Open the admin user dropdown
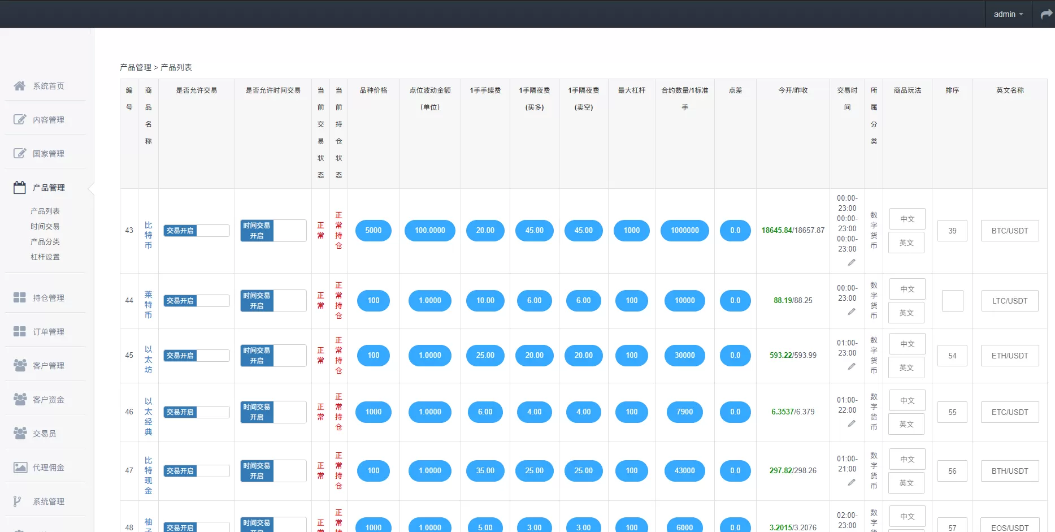Viewport: 1055px width, 532px height. tap(1008, 14)
